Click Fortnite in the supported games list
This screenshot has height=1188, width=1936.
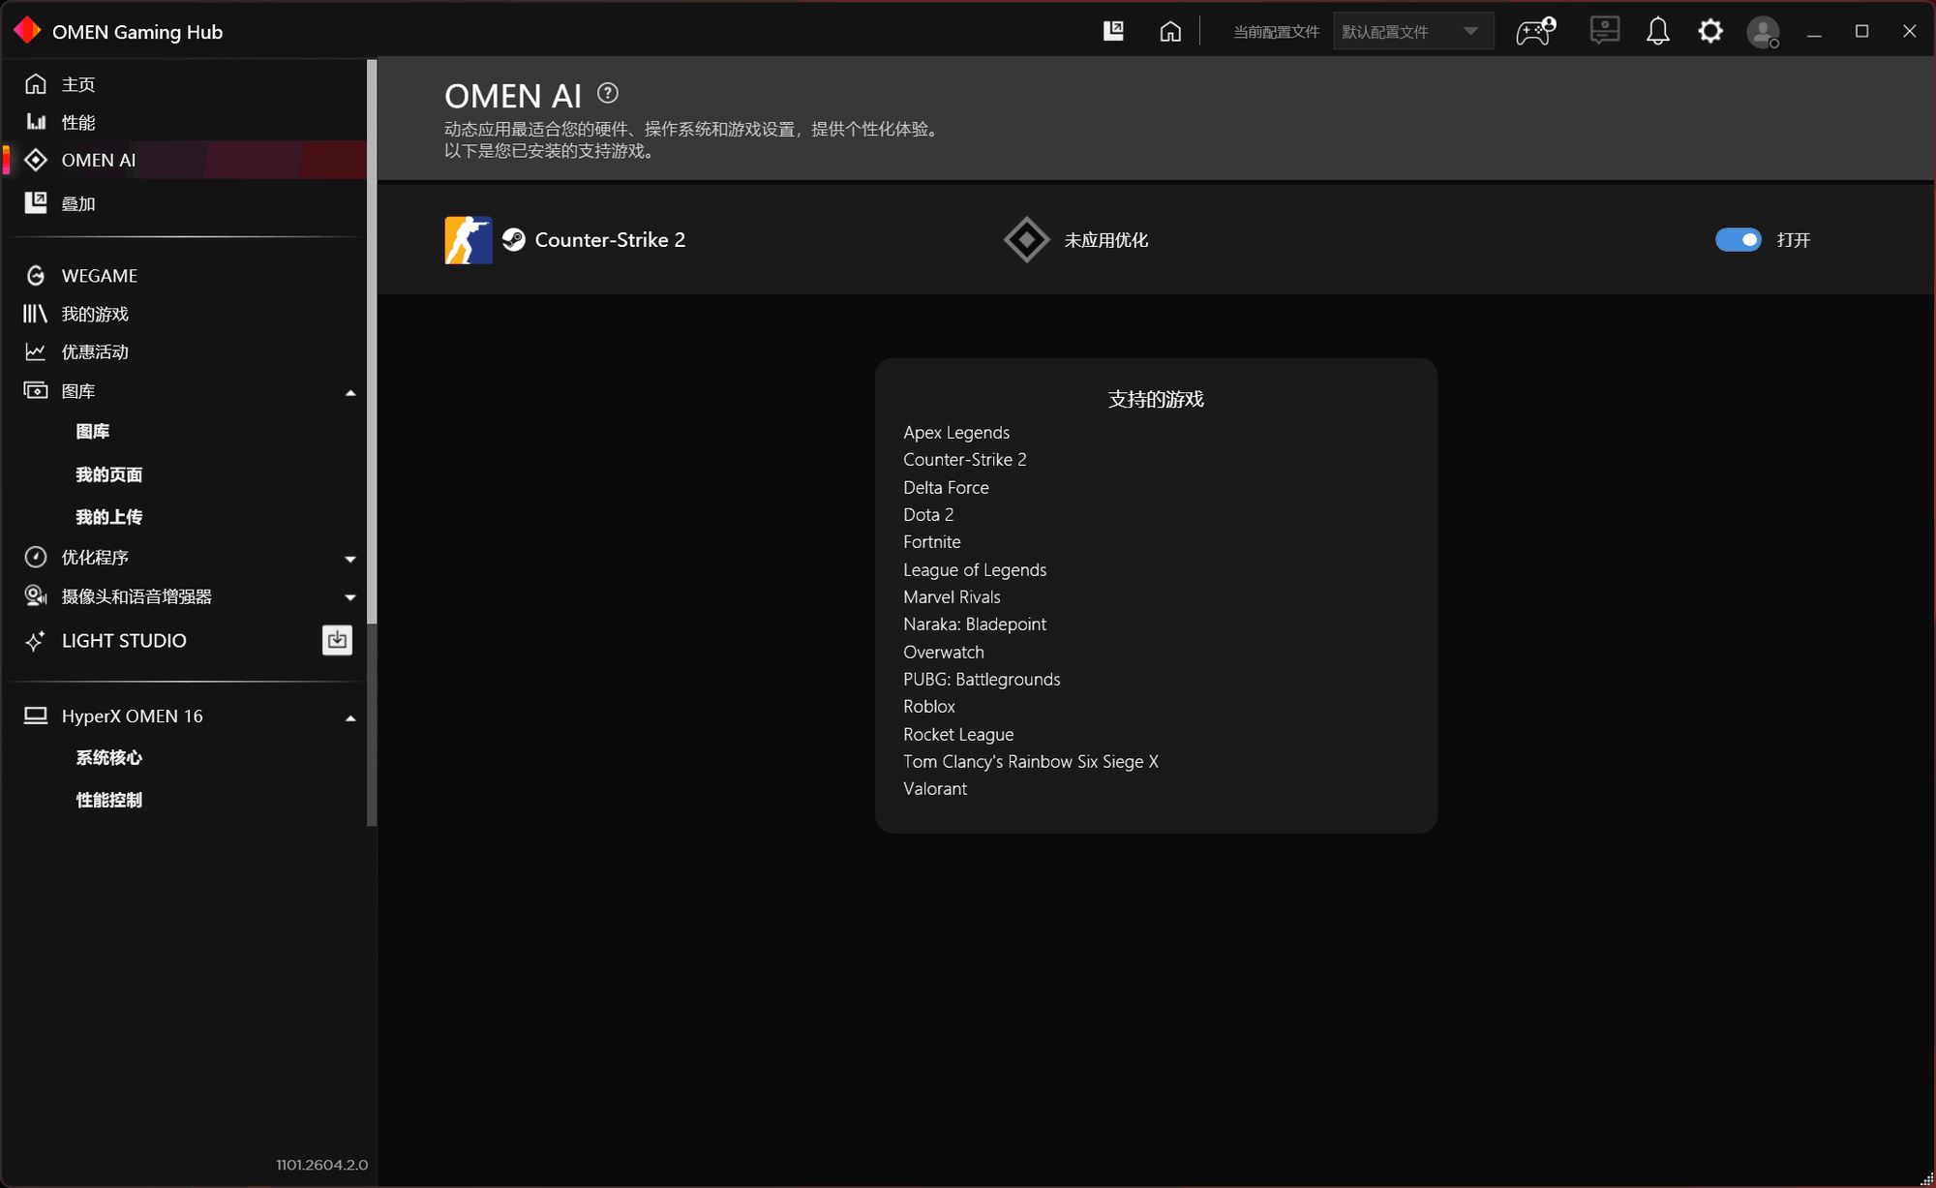click(932, 542)
